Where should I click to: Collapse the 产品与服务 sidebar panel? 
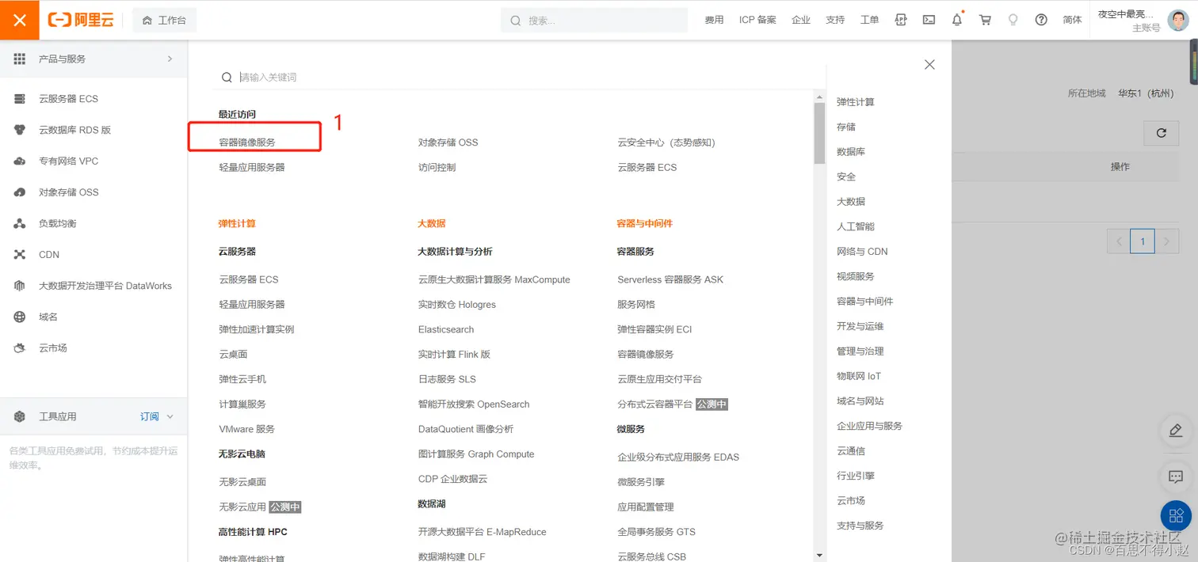coord(169,58)
